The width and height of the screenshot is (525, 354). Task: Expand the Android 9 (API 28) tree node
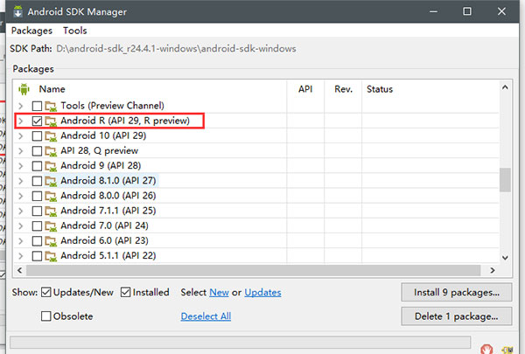click(x=21, y=165)
